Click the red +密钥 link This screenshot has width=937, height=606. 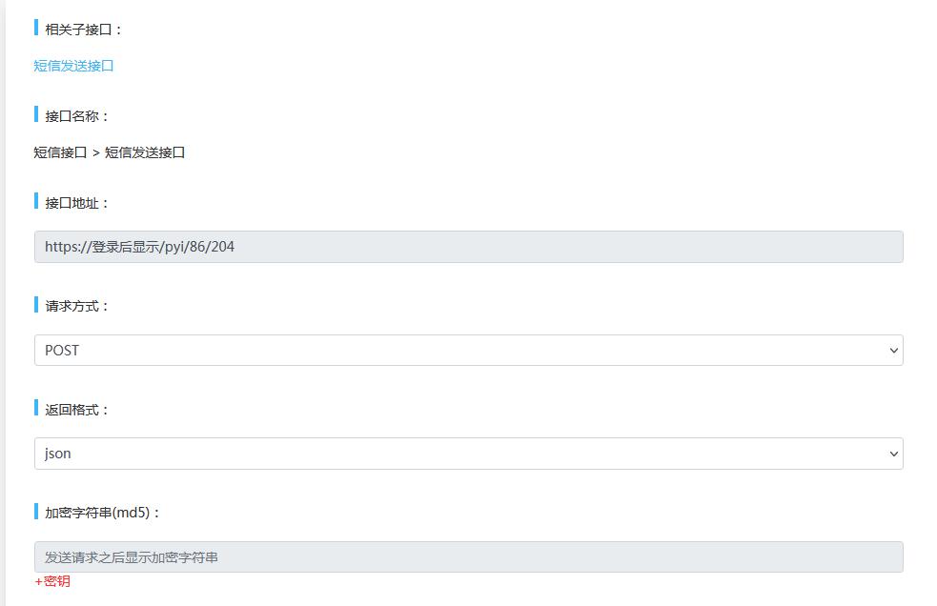(x=52, y=581)
